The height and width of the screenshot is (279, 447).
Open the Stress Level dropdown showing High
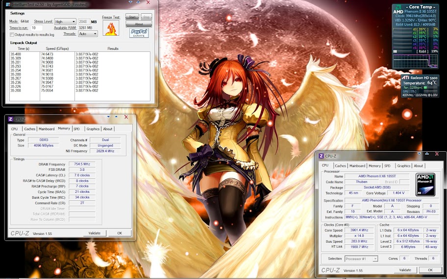65,22
